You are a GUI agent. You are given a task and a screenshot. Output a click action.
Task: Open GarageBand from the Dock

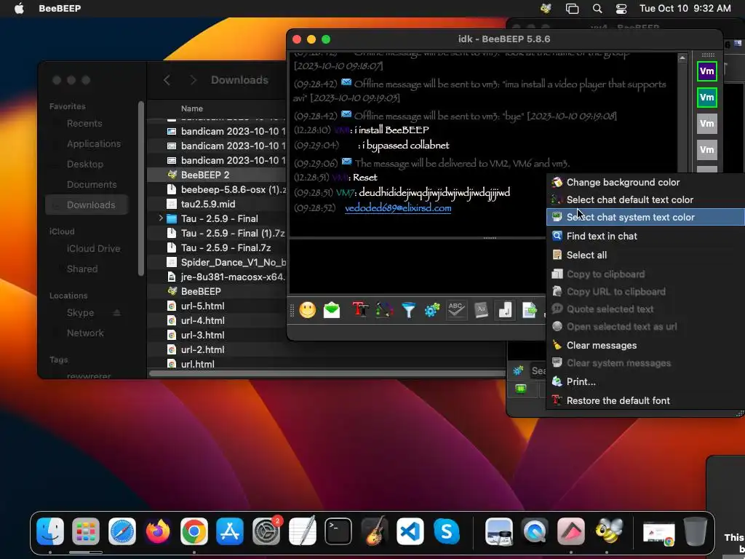375,531
